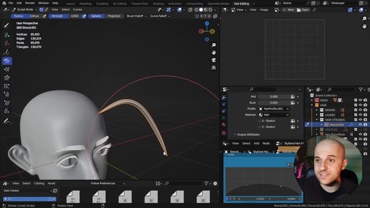Enable the V - Stretch checkbox
The image size is (370, 208).
[260, 127]
